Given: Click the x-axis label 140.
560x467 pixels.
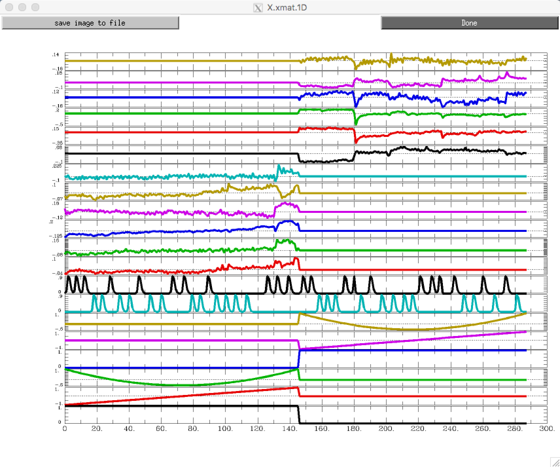Looking at the screenshot, I should [290, 428].
